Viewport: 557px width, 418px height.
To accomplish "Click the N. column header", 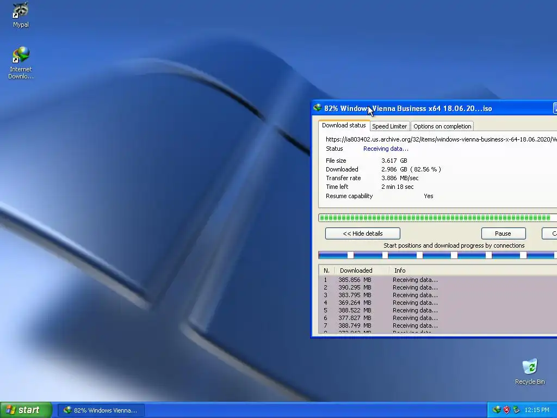I will pyautogui.click(x=327, y=271).
